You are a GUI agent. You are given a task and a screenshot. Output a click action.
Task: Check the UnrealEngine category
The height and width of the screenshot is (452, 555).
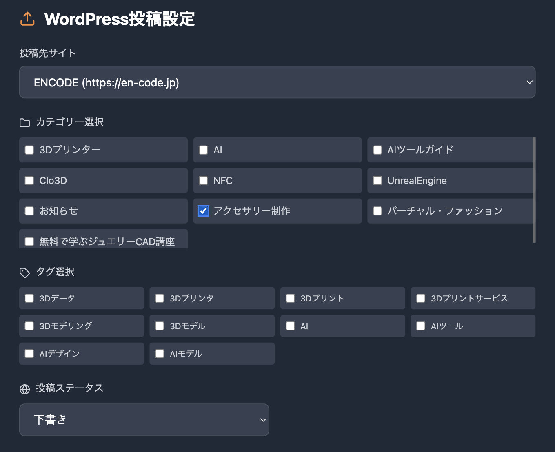377,181
